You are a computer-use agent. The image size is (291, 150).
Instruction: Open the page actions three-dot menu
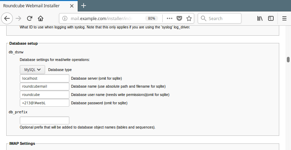coord(170,18)
